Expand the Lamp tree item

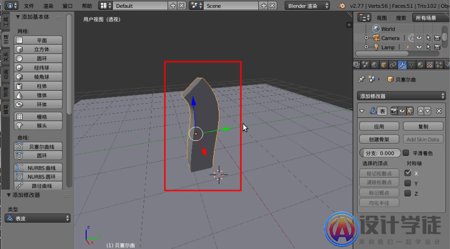366,47
